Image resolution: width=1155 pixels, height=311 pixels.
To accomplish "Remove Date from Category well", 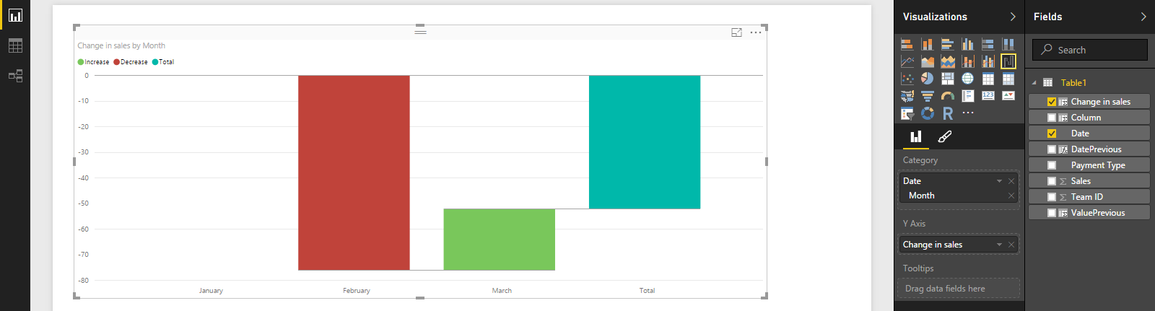I will point(1011,181).
